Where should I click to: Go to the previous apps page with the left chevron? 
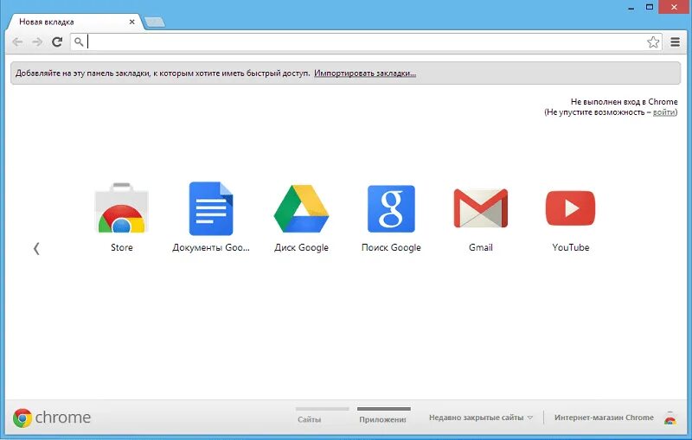36,249
